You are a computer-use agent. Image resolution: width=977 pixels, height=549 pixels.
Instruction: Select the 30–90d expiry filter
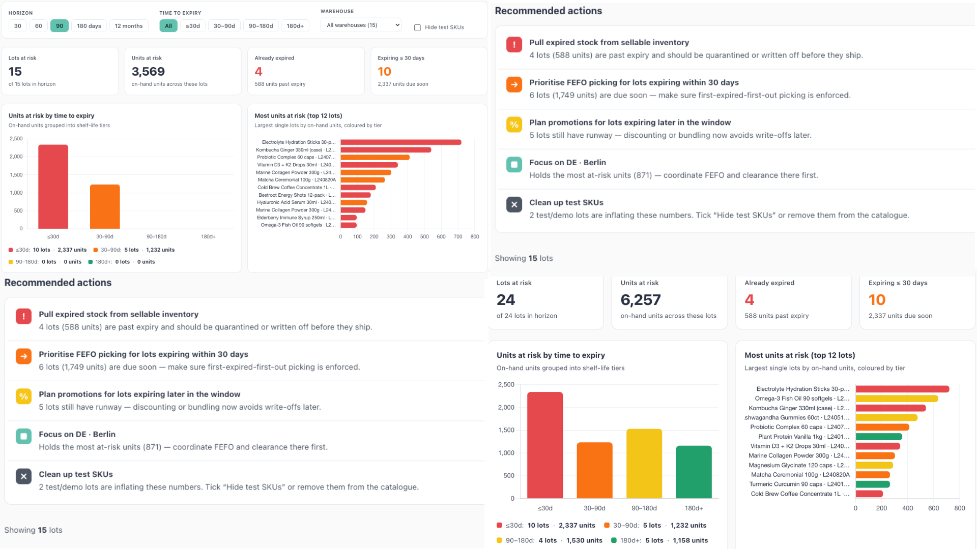[x=224, y=26]
